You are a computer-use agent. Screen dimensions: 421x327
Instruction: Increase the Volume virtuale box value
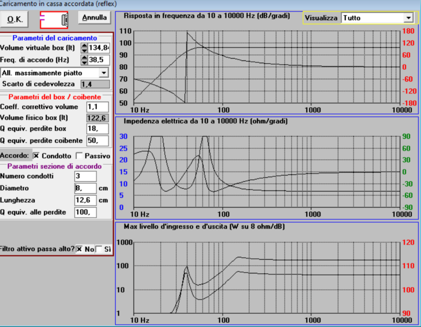coord(84,45)
